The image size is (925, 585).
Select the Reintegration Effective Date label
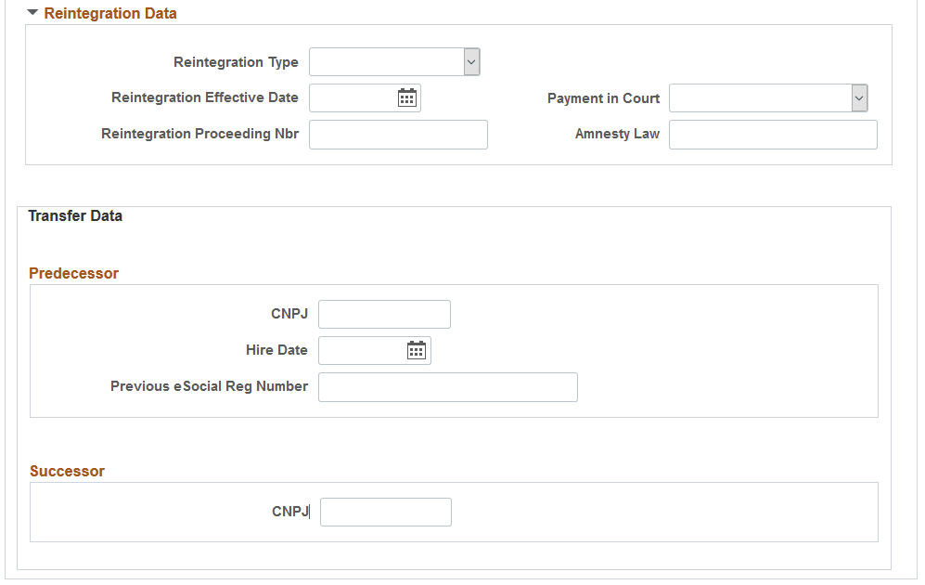tap(205, 97)
